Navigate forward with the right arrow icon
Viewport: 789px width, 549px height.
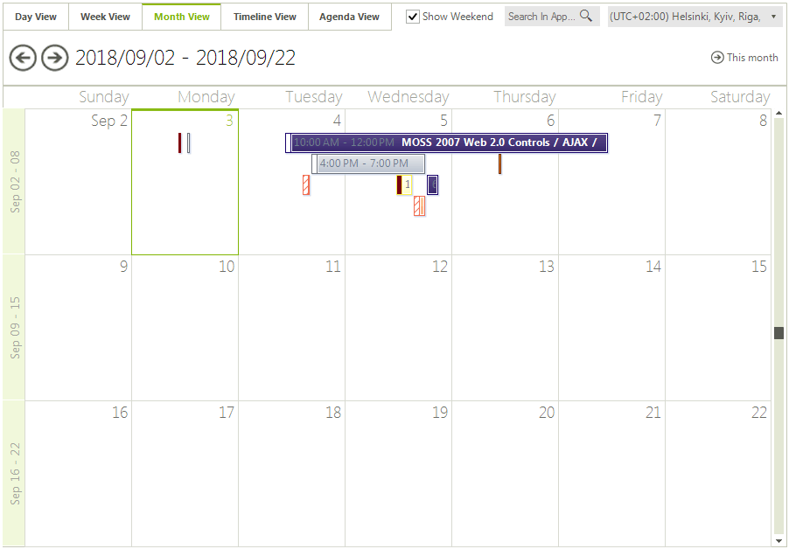[54, 58]
